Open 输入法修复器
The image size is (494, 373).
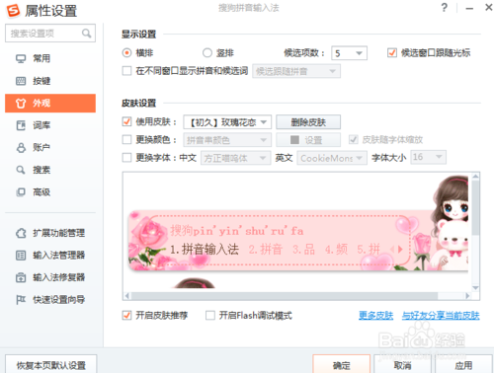[x=50, y=277]
